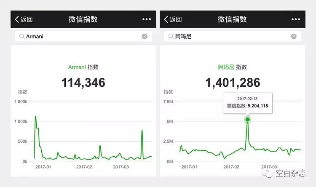Click the 阿玛尼 search input box
Screen dimensions: 316x187
coord(232,36)
